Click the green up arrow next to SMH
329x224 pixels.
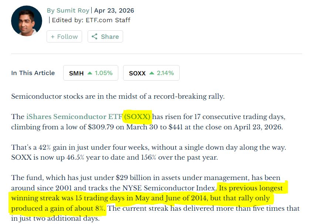pyautogui.click(x=89, y=73)
